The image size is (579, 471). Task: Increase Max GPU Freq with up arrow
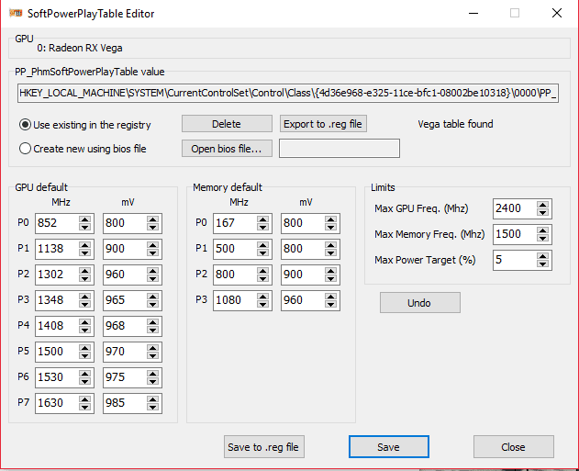542,205
